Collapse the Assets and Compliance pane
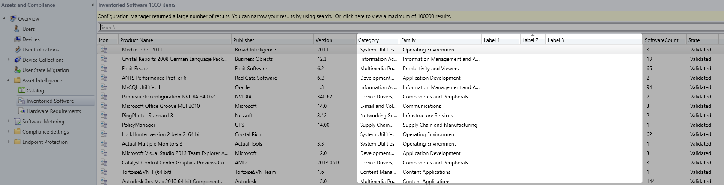Image resolution: width=724 pixels, height=185 pixels. [x=93, y=5]
